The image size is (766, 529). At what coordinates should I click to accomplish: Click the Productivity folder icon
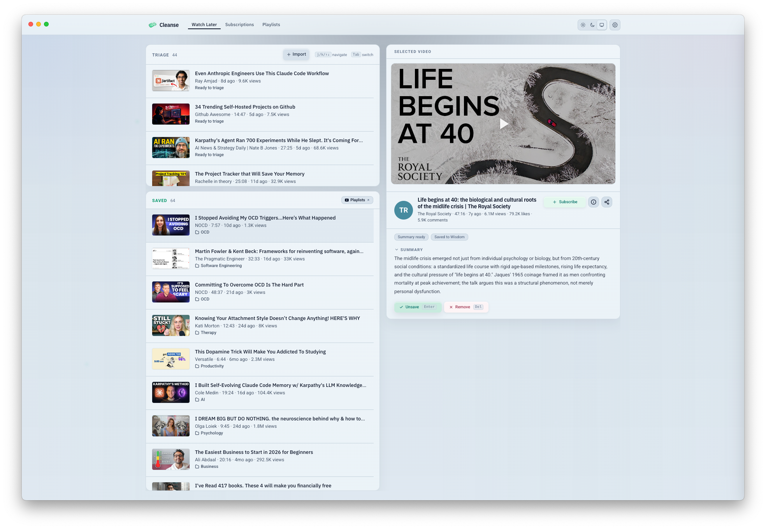coord(197,366)
